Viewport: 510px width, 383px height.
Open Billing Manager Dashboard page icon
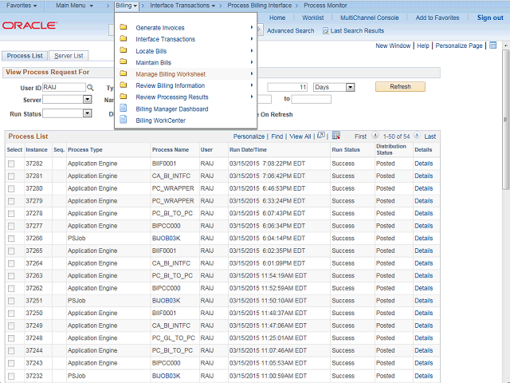tap(124, 109)
